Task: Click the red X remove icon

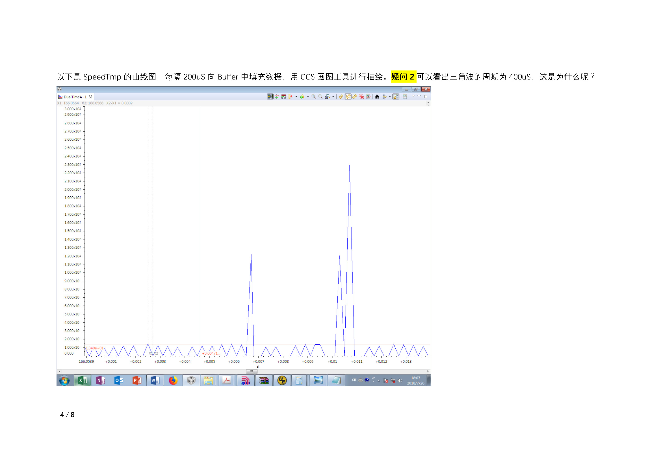Action: 362,97
